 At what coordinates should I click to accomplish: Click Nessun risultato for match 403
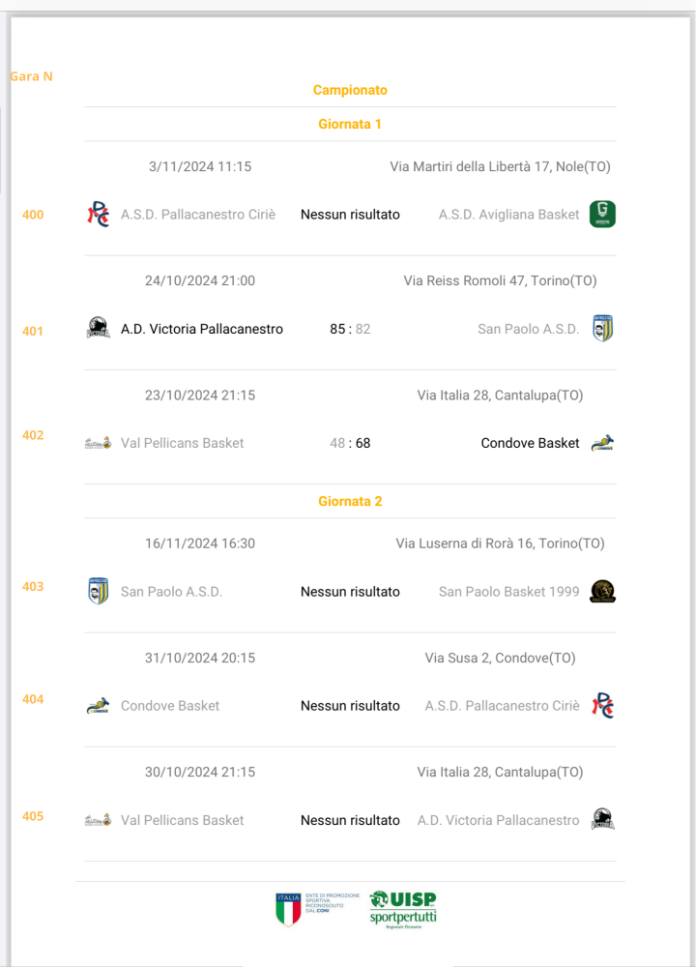350,592
